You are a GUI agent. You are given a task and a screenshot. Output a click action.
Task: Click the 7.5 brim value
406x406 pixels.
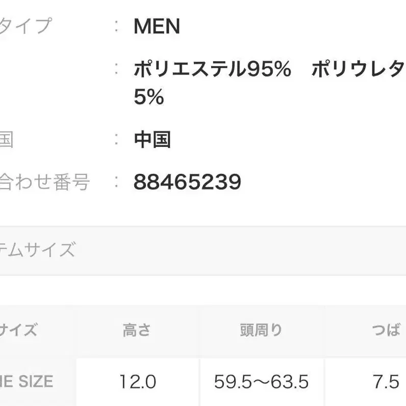coord(386,382)
